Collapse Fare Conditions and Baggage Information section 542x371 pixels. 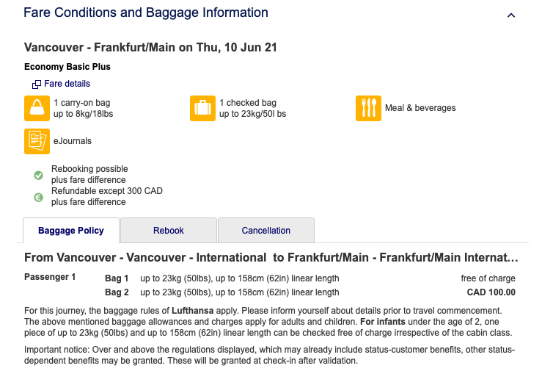coord(511,15)
